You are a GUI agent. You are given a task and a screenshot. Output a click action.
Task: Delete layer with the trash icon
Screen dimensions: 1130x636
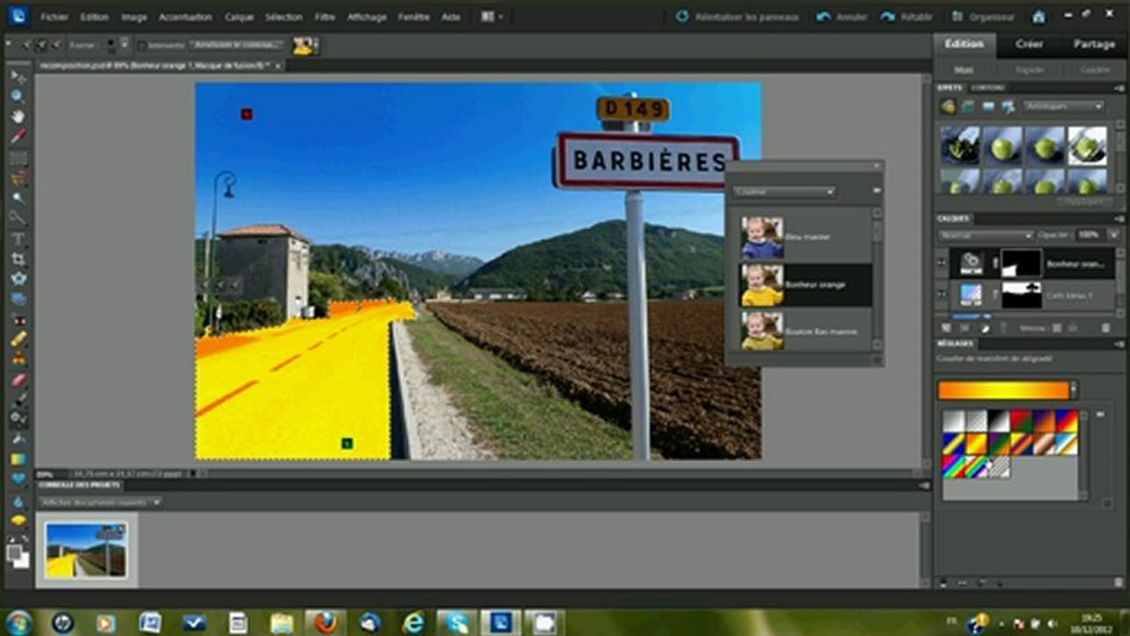(x=1104, y=327)
